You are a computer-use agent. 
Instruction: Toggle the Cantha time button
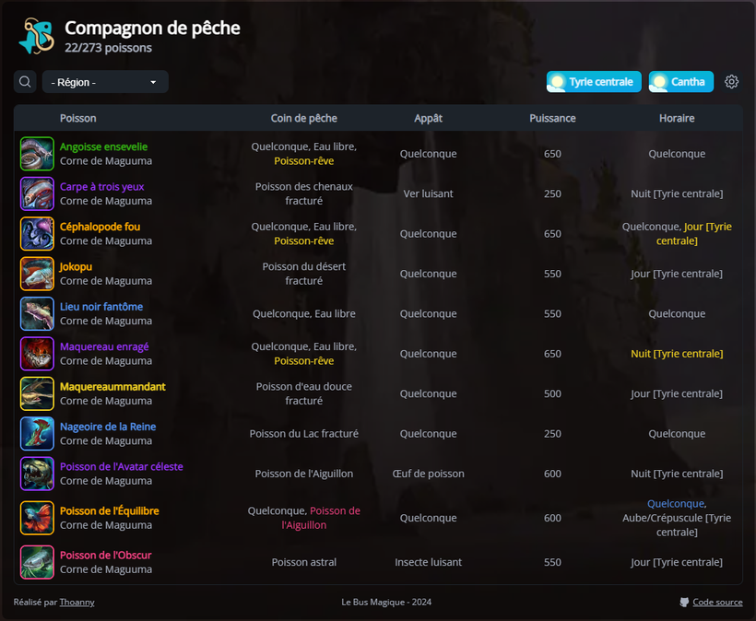click(x=680, y=82)
